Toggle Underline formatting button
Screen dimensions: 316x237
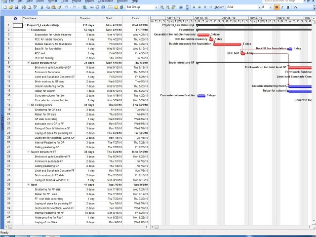click(288, 7)
